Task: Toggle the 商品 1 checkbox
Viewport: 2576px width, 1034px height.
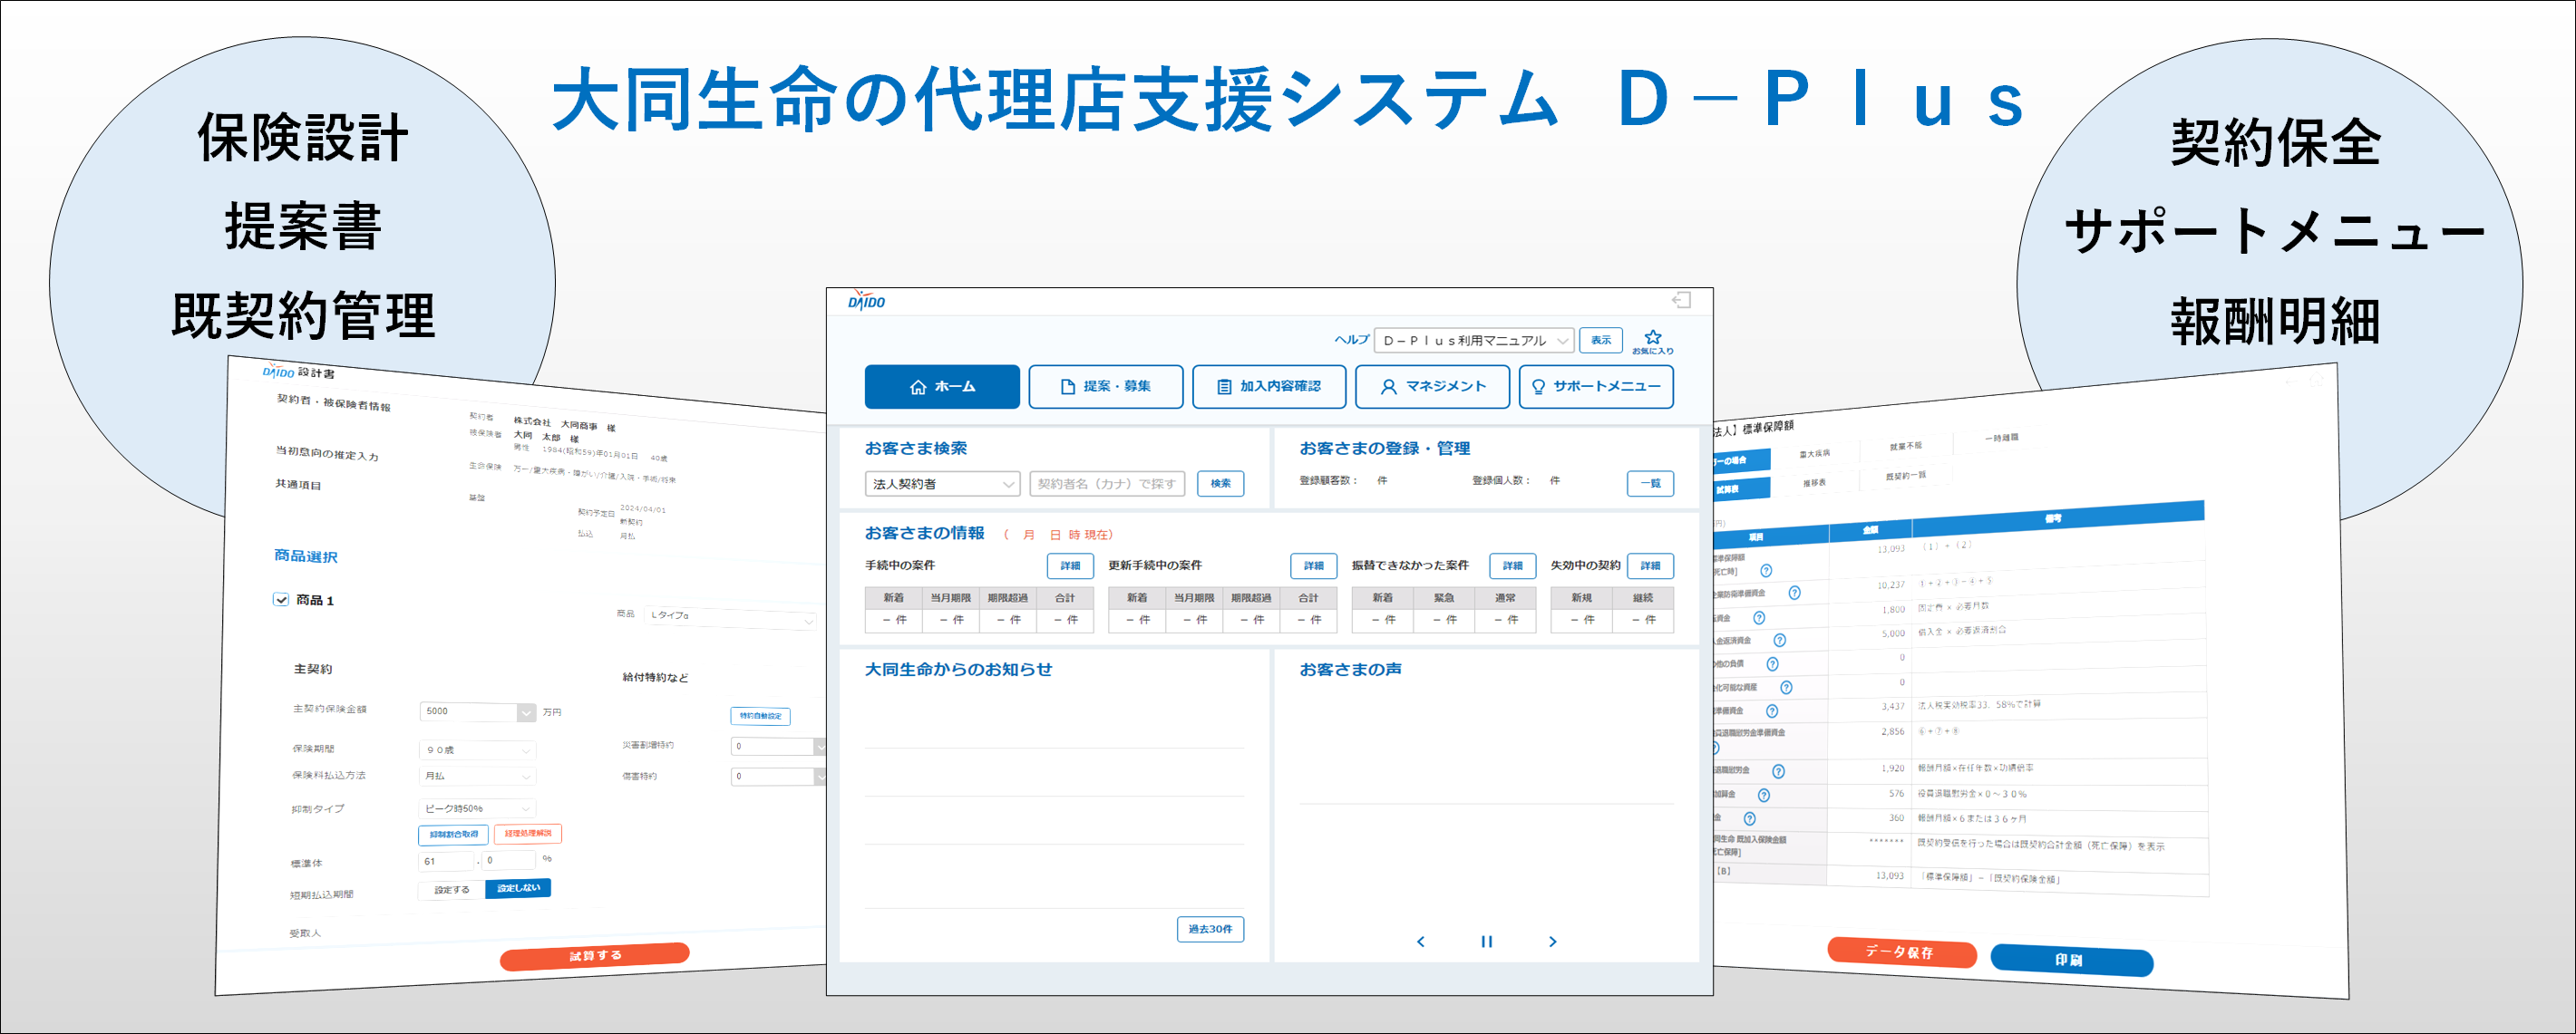Action: [281, 599]
